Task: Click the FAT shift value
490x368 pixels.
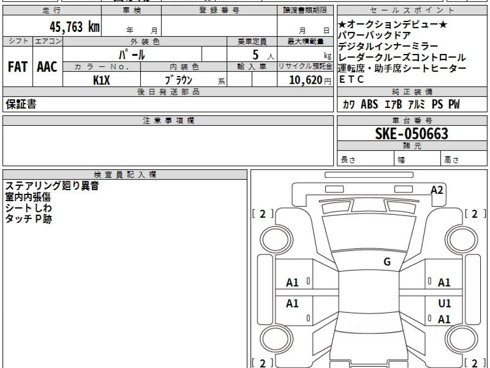Action: (x=18, y=67)
